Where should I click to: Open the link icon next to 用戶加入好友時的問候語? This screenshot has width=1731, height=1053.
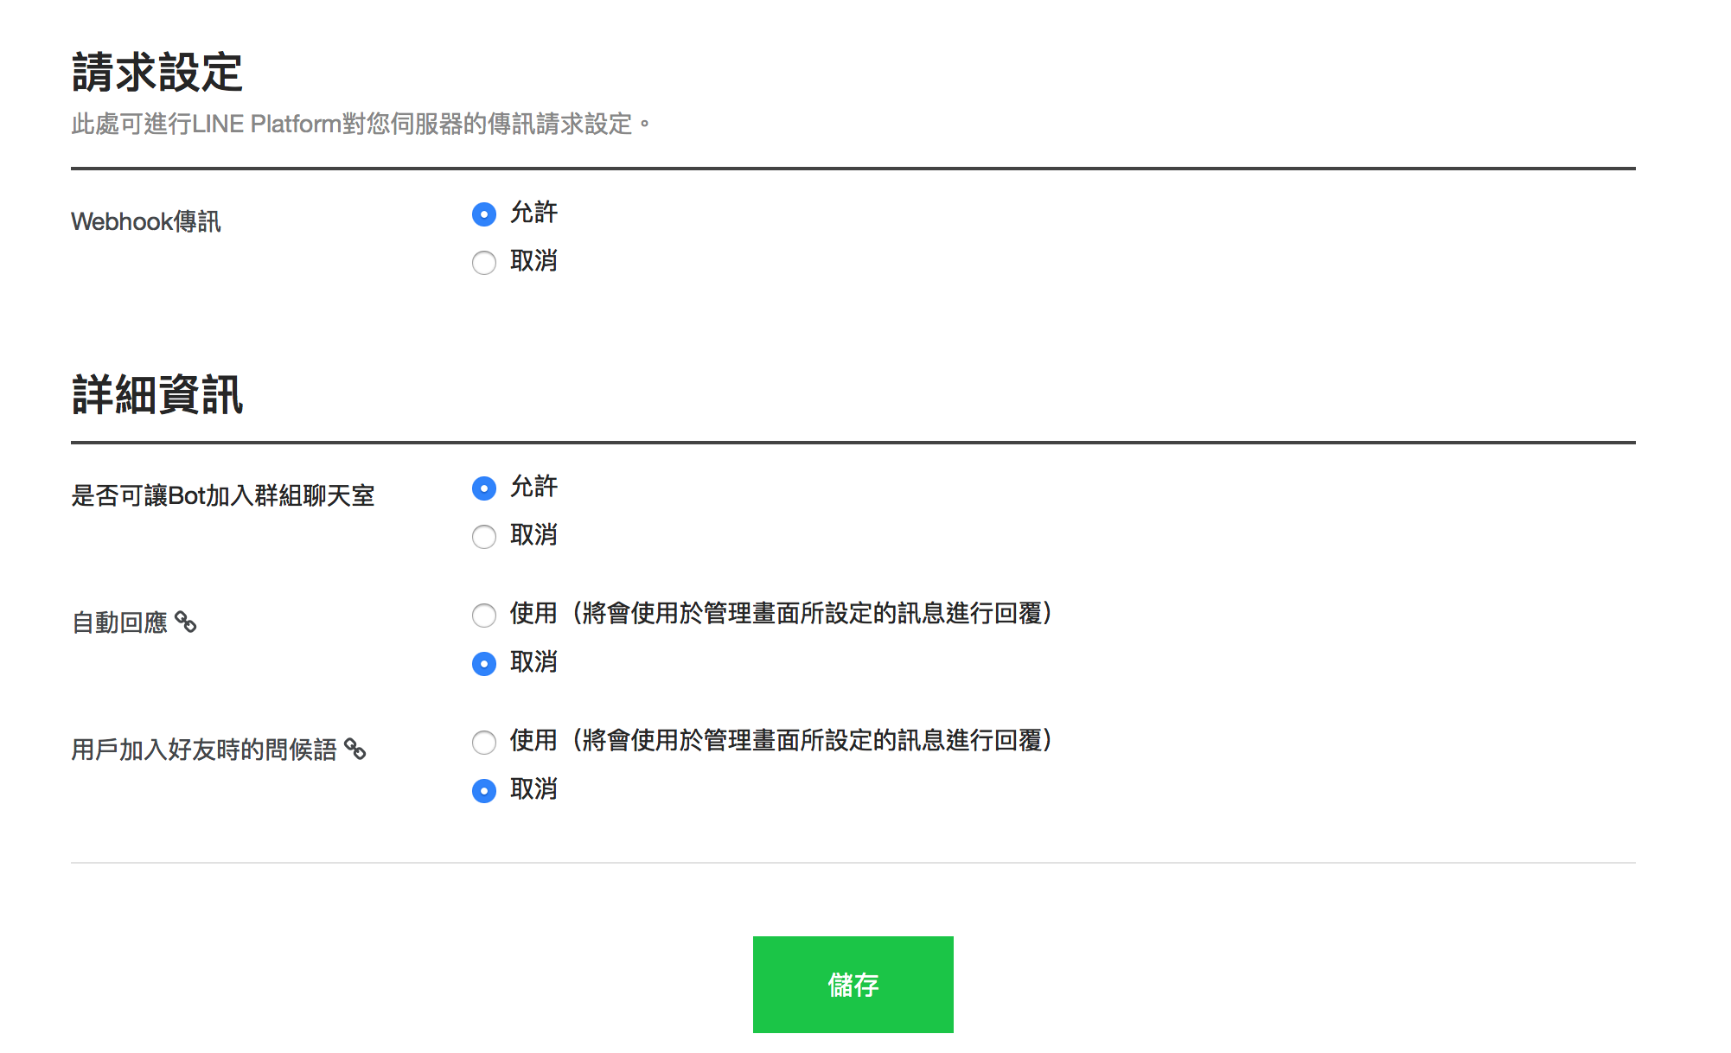click(x=355, y=749)
